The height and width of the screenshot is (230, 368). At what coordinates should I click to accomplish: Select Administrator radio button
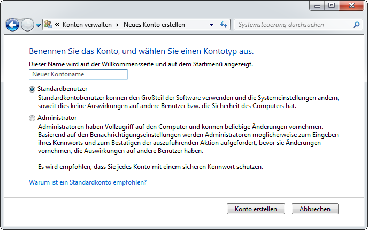coord(32,118)
